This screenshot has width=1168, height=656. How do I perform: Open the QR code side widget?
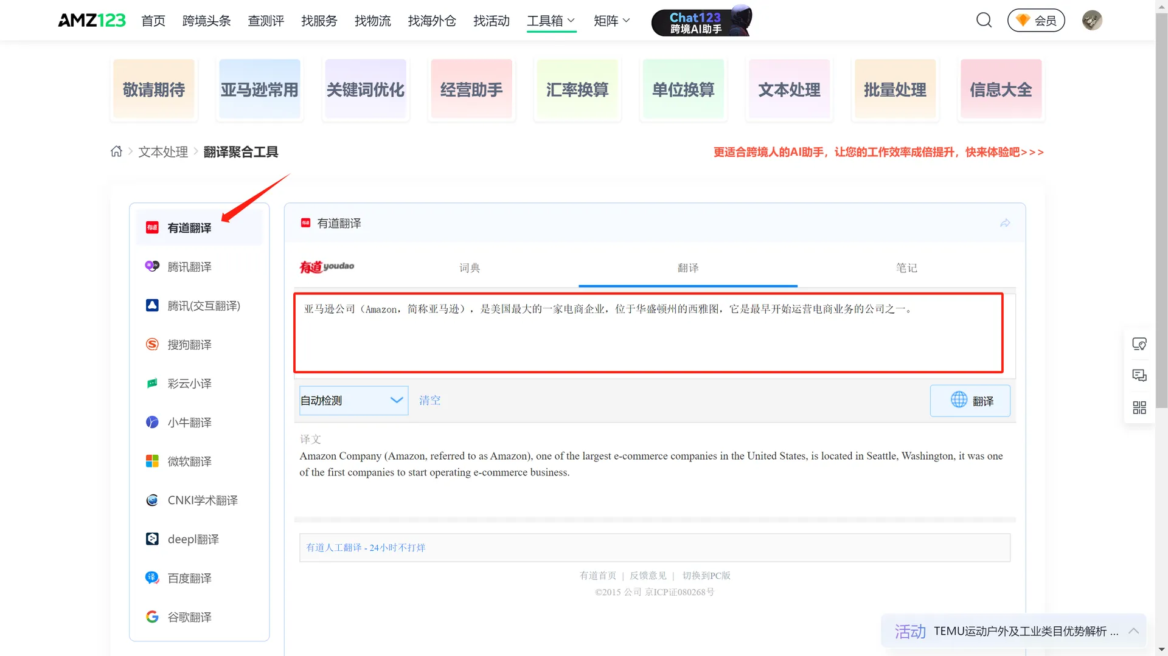click(1139, 407)
